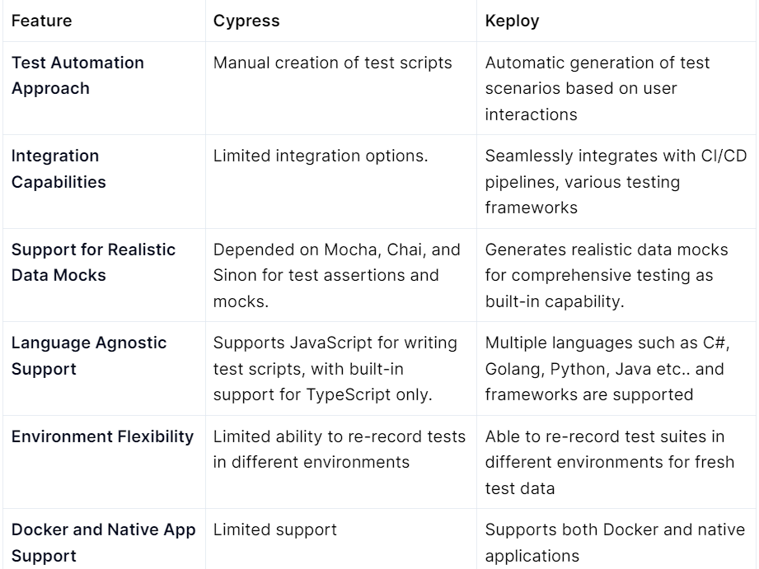Click "Limited ability to re-record tests" cell

(340, 449)
